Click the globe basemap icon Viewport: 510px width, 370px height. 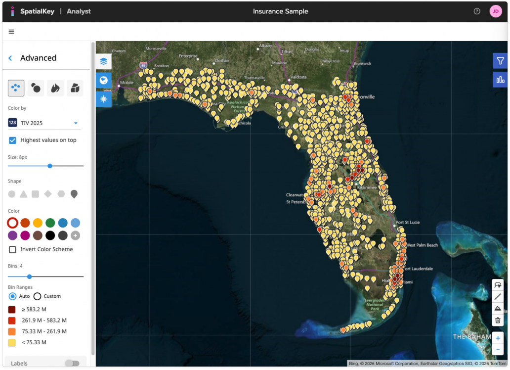(x=103, y=80)
